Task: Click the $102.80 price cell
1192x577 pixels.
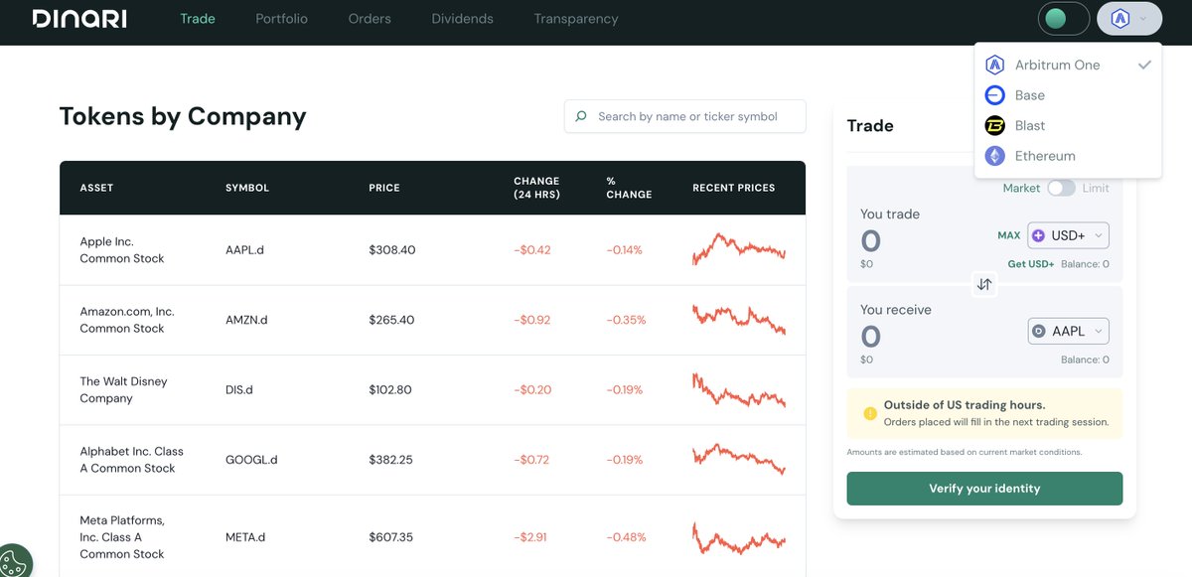Action: (390, 390)
